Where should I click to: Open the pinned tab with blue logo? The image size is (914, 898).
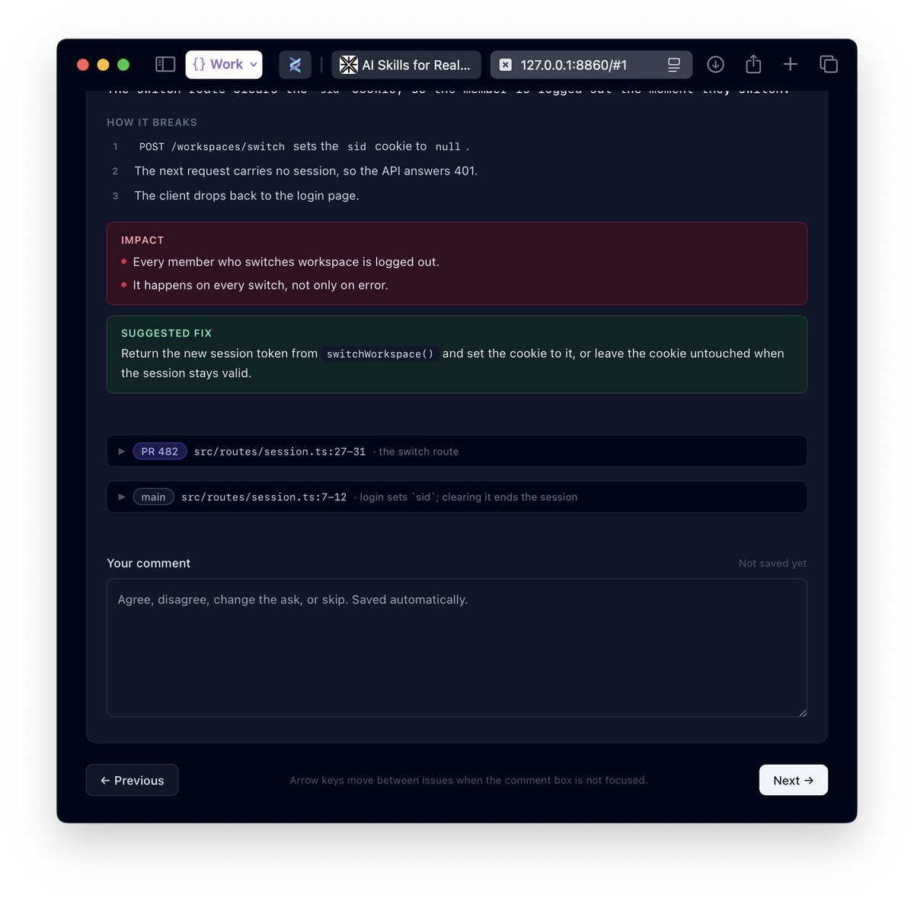click(295, 65)
